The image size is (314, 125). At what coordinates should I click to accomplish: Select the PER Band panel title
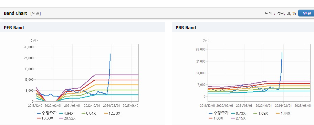click(14, 28)
